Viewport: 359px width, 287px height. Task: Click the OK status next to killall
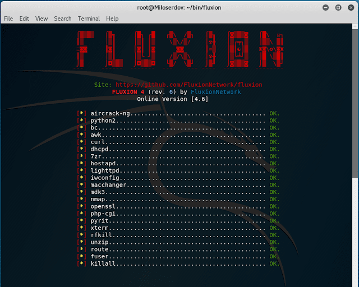click(274, 263)
